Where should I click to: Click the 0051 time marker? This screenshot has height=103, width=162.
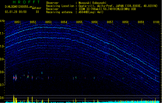(x=18, y=22)
